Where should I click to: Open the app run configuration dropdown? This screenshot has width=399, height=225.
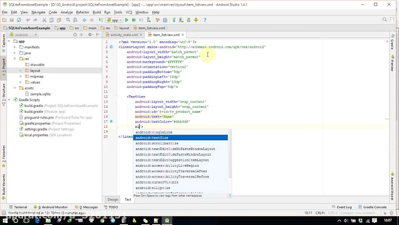(x=114, y=20)
